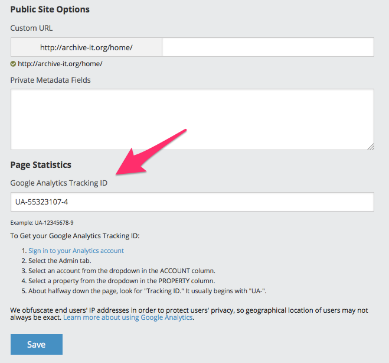389x363 pixels.
Task: Click the "Custom URL" field label
Action: [31, 28]
